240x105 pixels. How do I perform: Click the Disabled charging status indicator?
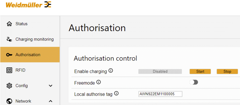click(160, 71)
